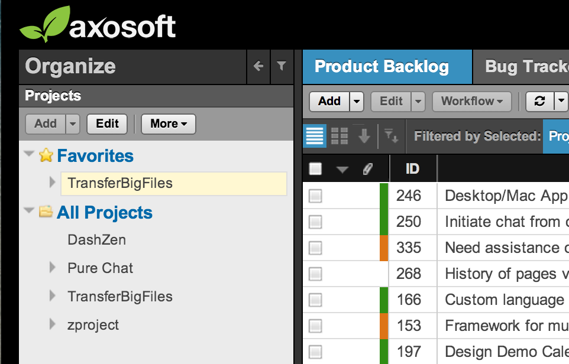Click the Add button in Projects
This screenshot has width=569, height=364.
click(x=46, y=124)
